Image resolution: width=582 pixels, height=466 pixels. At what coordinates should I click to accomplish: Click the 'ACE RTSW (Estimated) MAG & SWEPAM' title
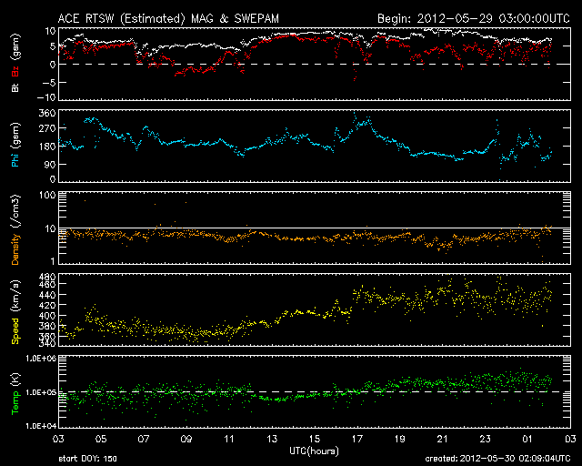pos(168,18)
